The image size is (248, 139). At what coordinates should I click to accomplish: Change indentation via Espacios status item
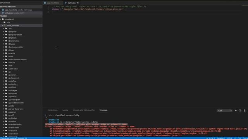point(221,138)
